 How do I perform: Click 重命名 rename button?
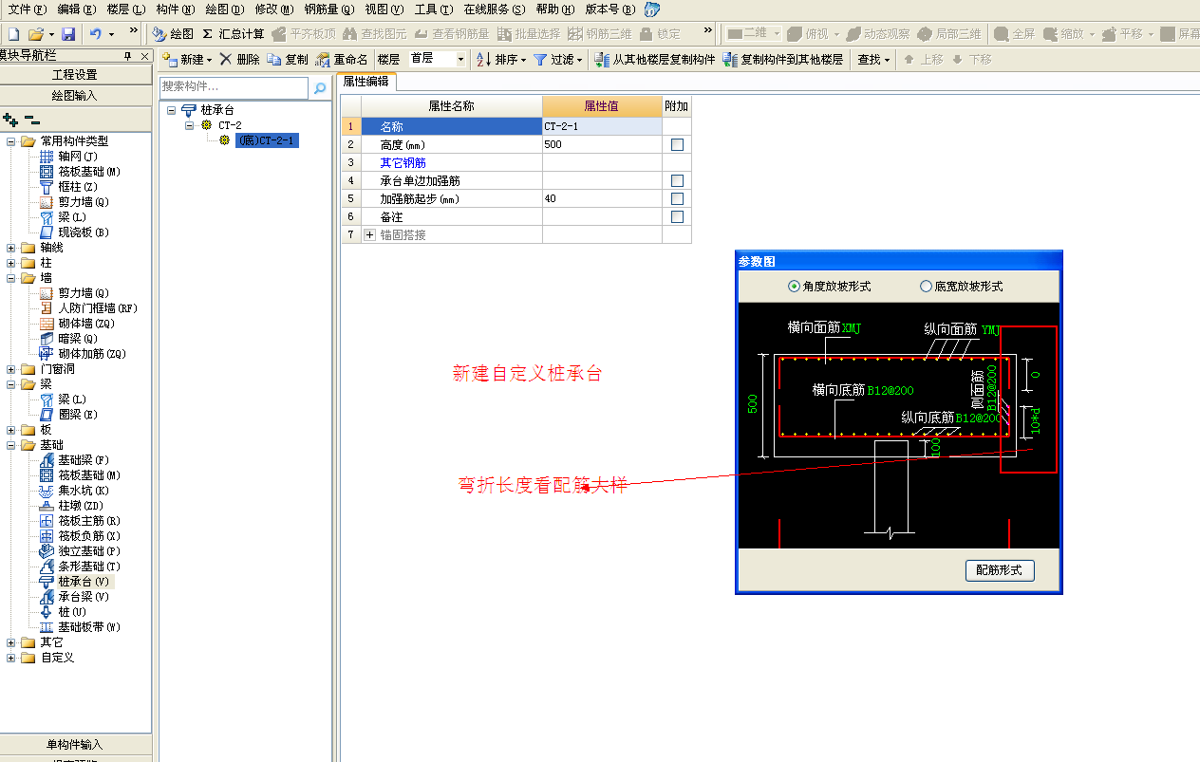click(x=342, y=59)
